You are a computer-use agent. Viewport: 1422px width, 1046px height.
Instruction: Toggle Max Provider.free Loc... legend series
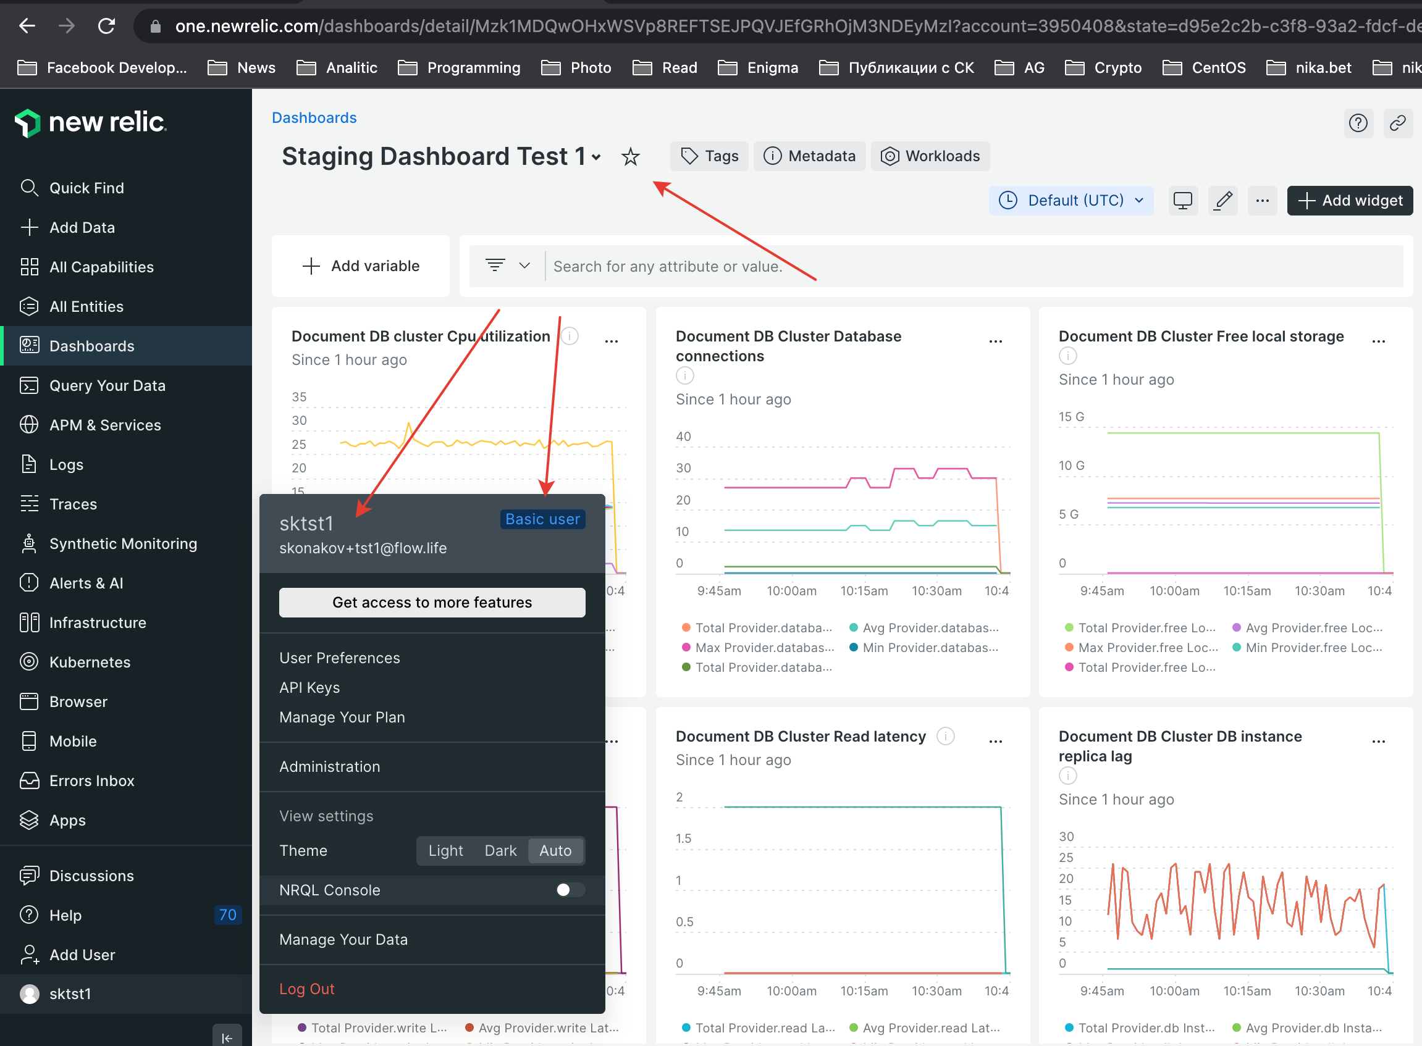click(1142, 648)
